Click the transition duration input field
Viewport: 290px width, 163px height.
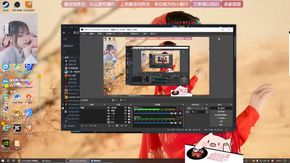(x=198, y=112)
